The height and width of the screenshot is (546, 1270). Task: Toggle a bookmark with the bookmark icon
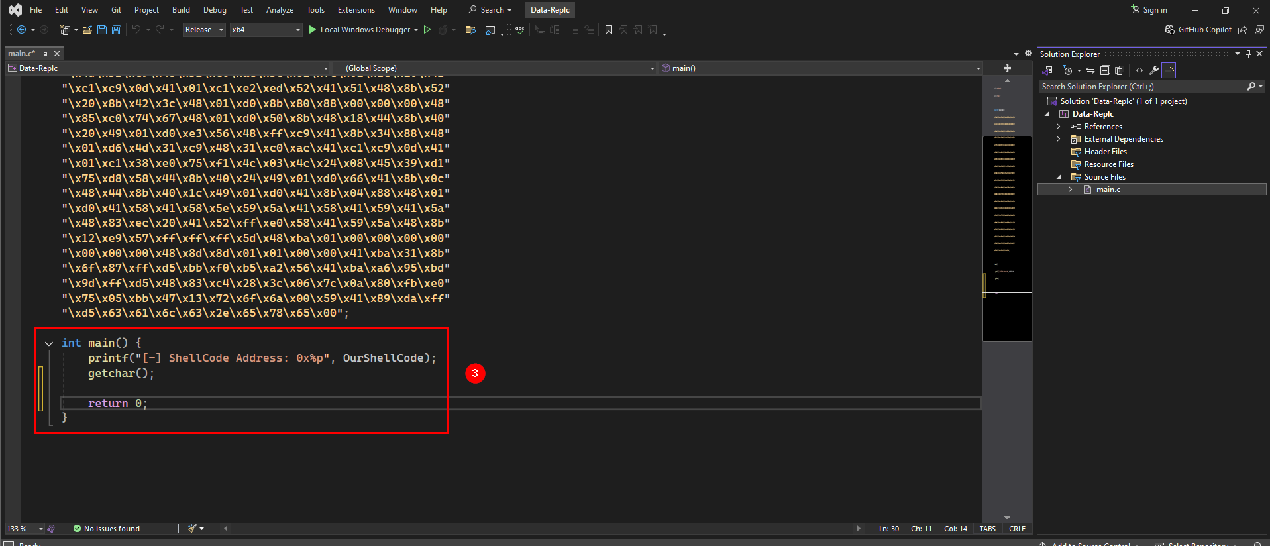pos(609,30)
